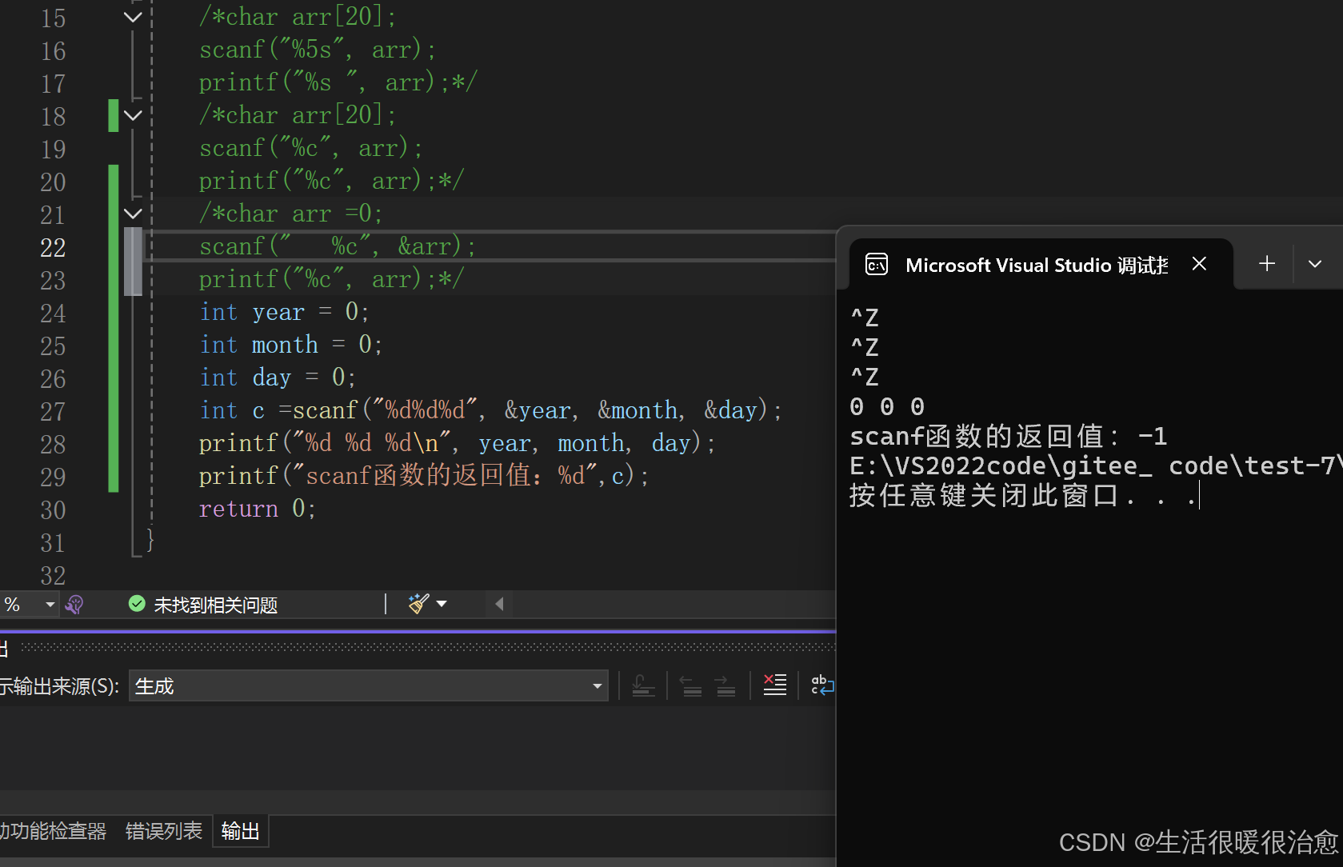
Task: Click the previous message output toolbar icon
Action: [x=691, y=685]
